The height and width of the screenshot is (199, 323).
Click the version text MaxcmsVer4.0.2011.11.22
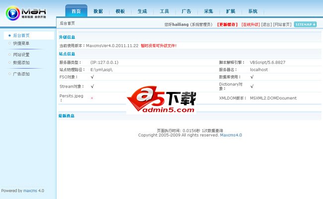point(112,46)
